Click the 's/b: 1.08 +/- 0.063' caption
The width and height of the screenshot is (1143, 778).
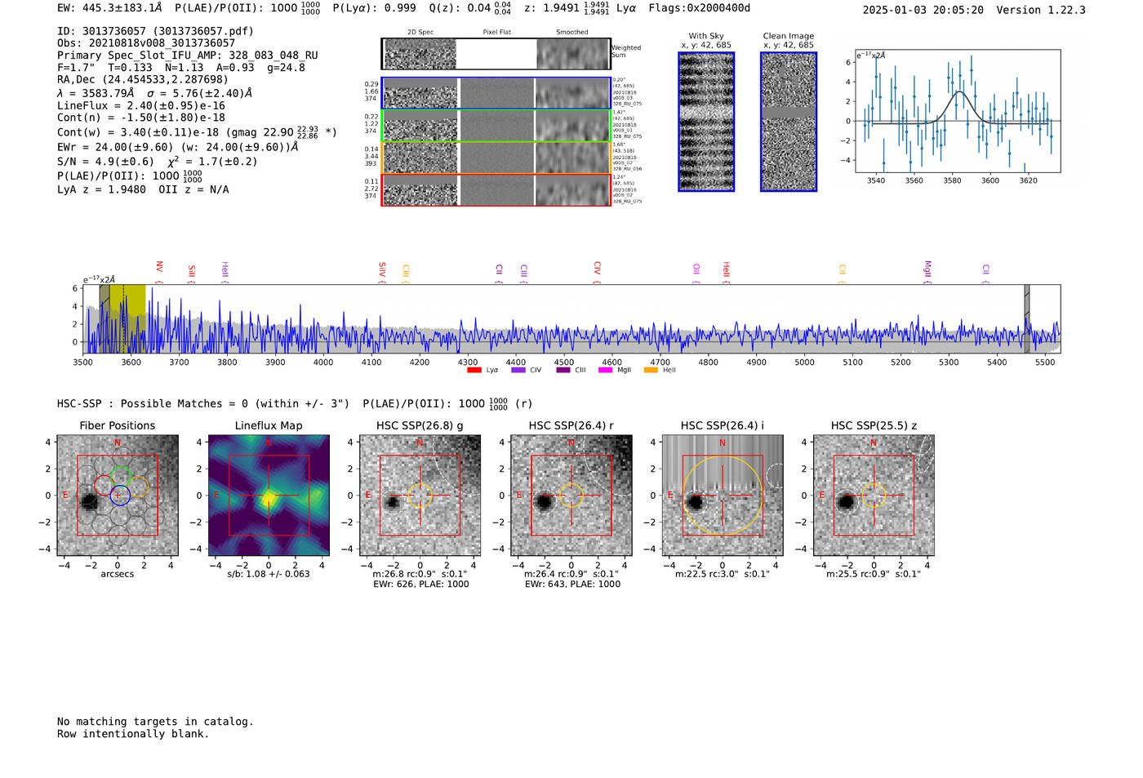269,574
